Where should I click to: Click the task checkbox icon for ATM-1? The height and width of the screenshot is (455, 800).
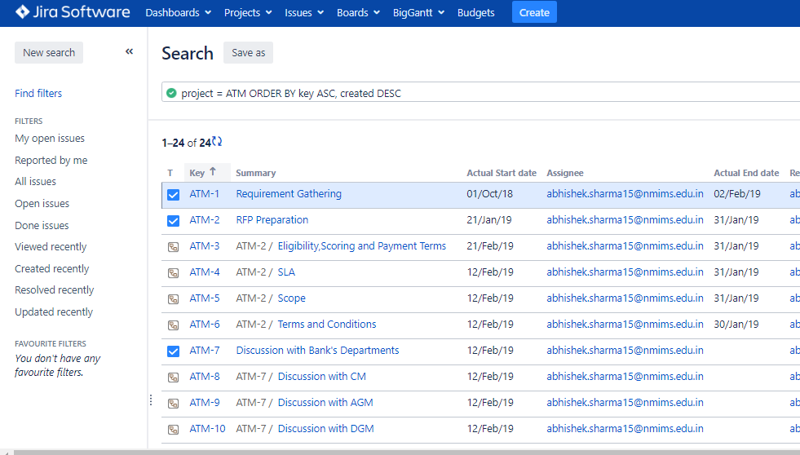[173, 194]
